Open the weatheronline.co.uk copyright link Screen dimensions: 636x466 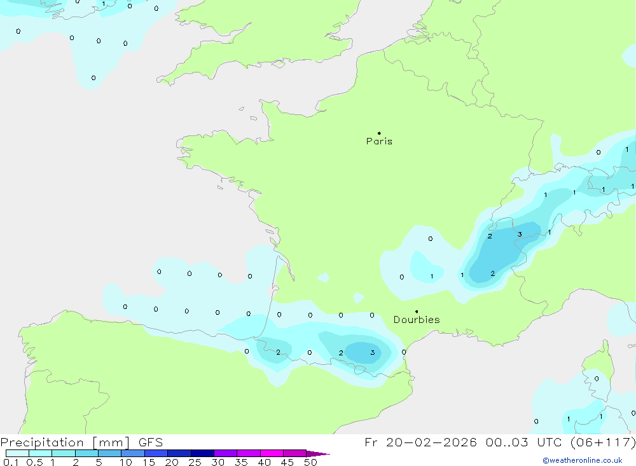click(583, 460)
